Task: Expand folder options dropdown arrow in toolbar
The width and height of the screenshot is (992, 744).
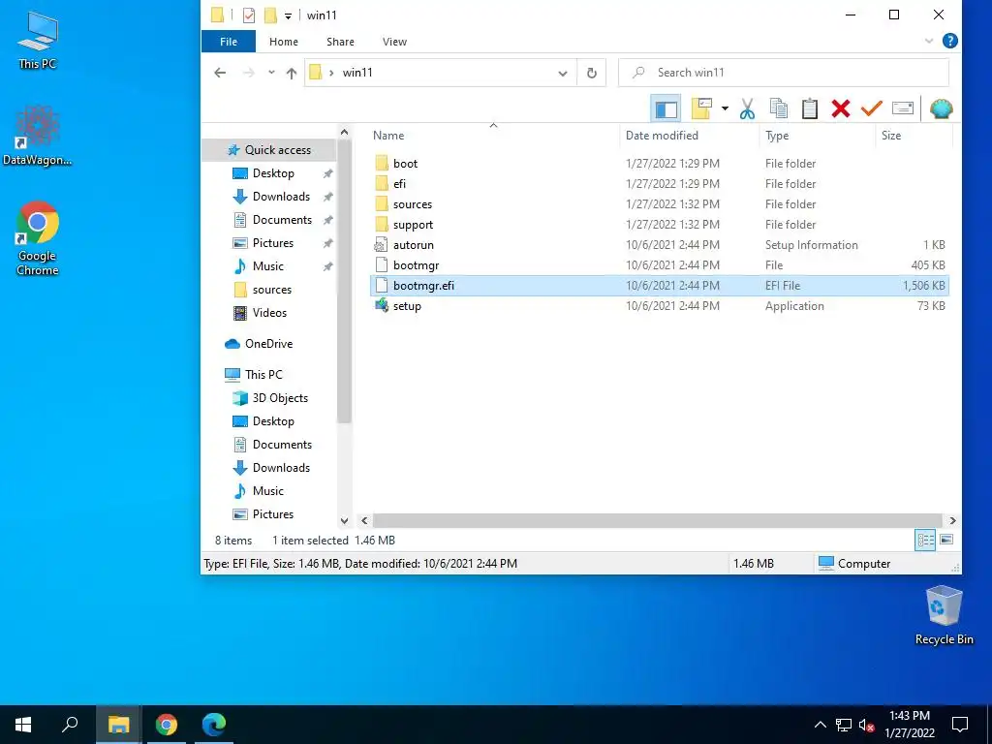Action: pyautogui.click(x=725, y=108)
